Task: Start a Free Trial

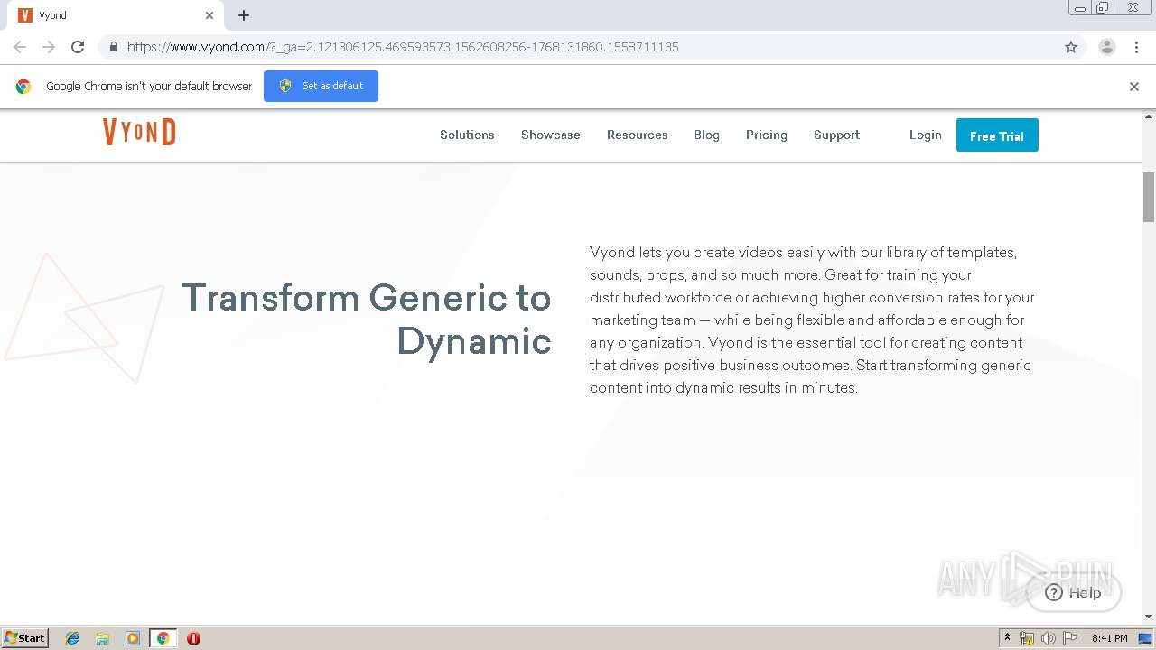Action: click(x=997, y=135)
